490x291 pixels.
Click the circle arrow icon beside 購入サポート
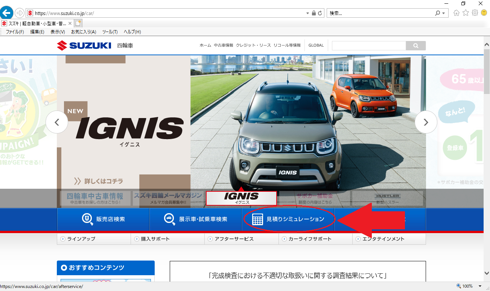[137, 239]
